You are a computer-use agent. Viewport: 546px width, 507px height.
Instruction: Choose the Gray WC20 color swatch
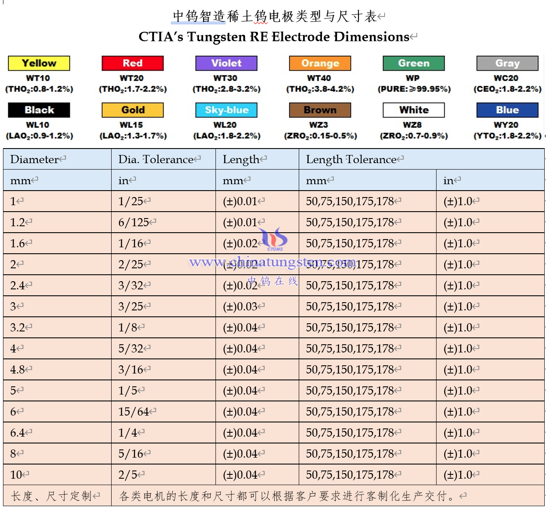coord(507,63)
